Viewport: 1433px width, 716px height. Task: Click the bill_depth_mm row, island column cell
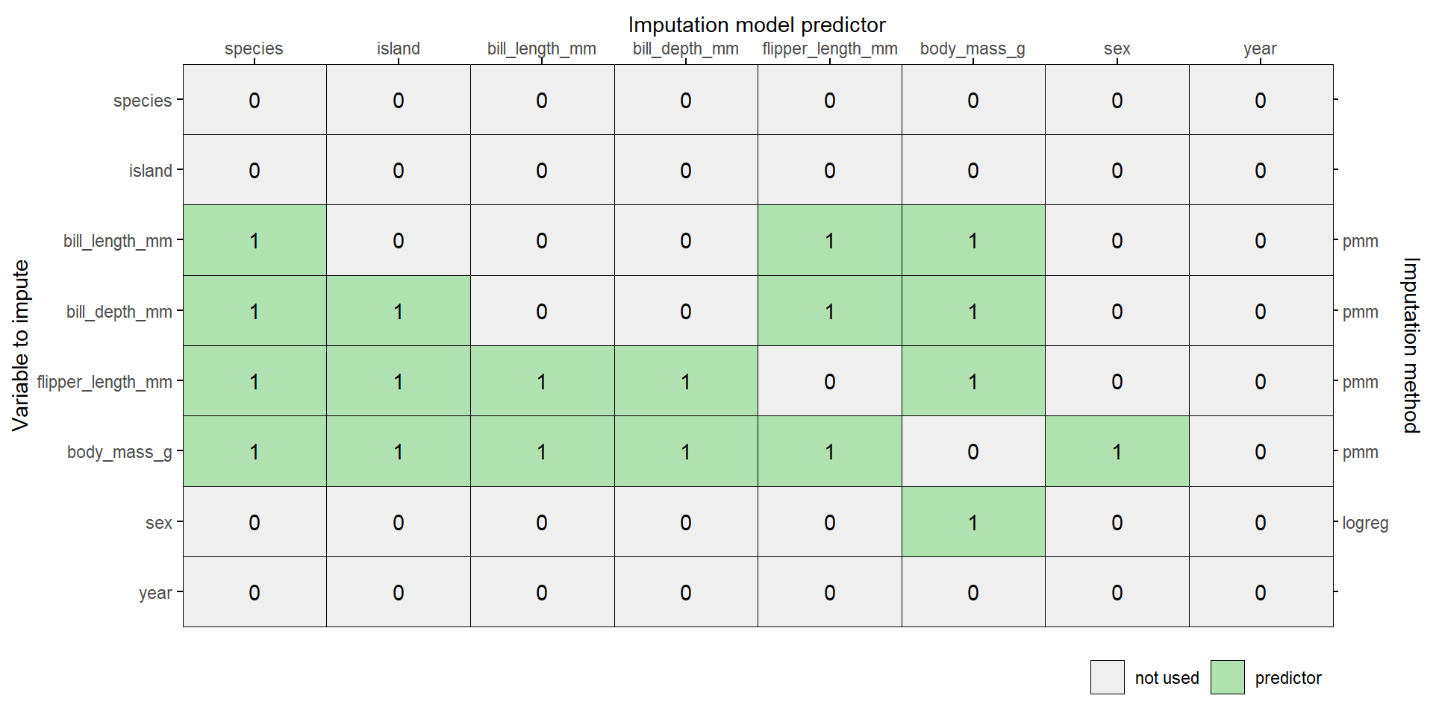coord(399,311)
